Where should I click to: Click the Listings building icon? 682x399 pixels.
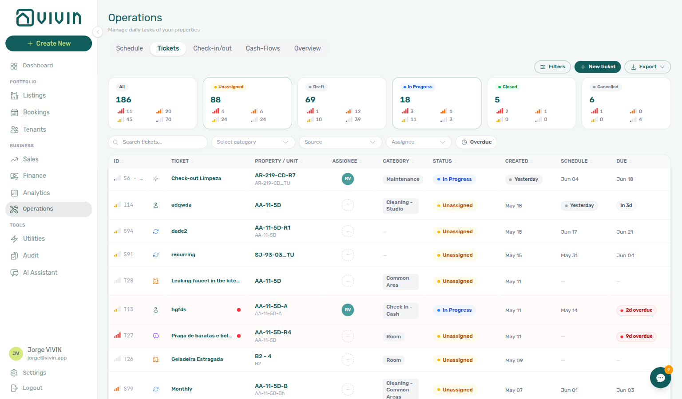click(x=14, y=96)
